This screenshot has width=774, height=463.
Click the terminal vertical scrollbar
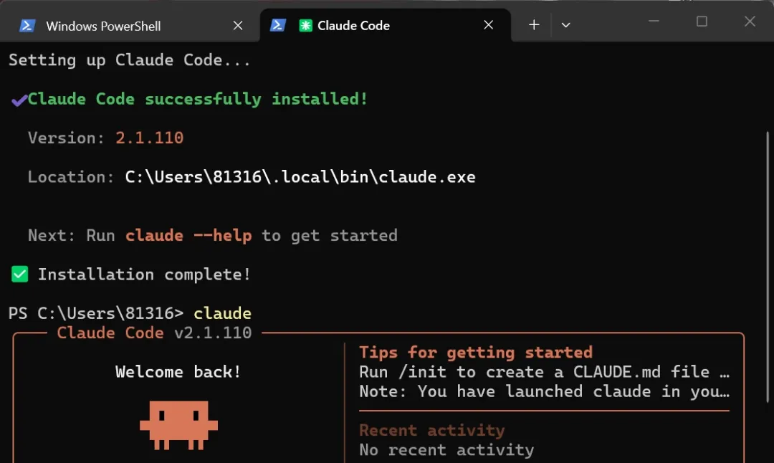pyautogui.click(x=768, y=267)
